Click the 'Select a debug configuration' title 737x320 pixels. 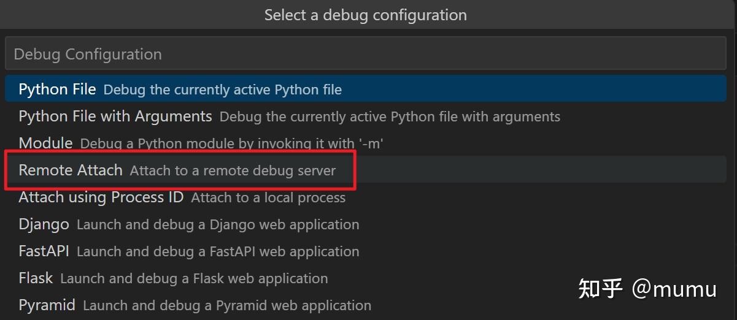coord(365,15)
